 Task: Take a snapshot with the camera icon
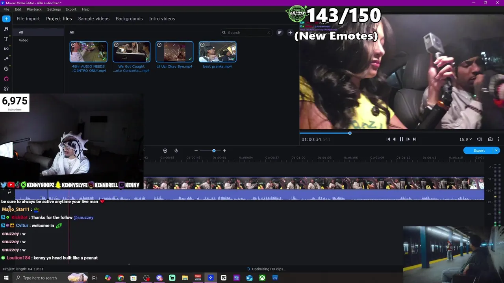click(490, 139)
